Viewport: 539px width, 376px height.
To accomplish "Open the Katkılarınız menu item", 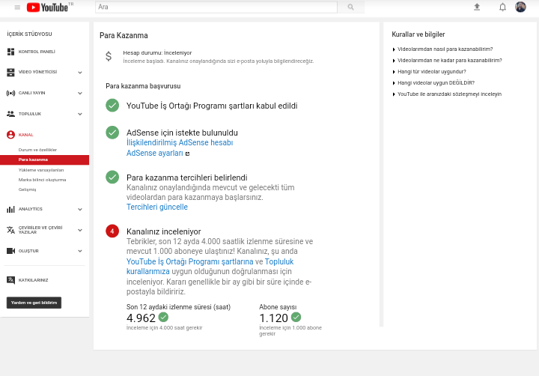I will click(34, 280).
